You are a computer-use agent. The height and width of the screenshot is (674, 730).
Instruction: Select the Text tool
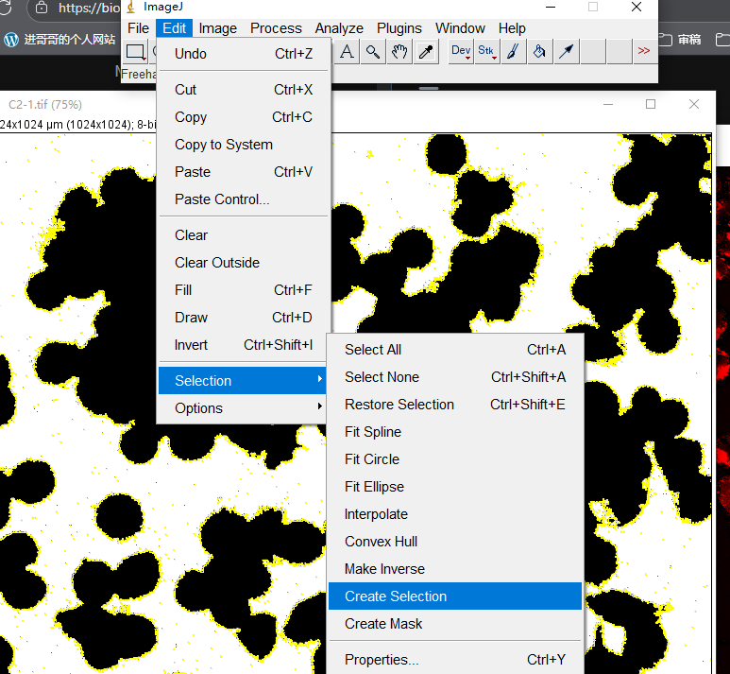[x=348, y=51]
